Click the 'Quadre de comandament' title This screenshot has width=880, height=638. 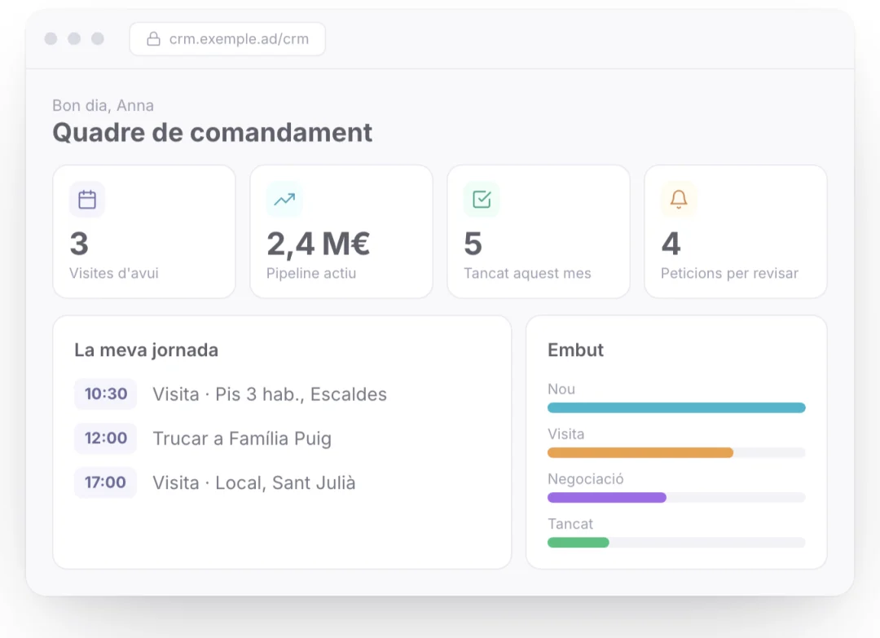click(x=212, y=133)
